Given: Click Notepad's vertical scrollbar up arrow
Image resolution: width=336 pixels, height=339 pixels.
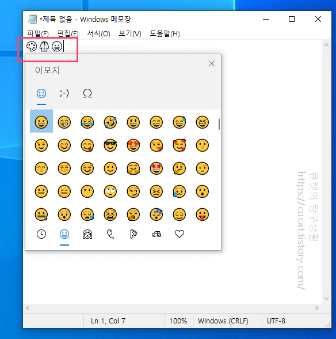Looking at the screenshot, I should point(326,45).
